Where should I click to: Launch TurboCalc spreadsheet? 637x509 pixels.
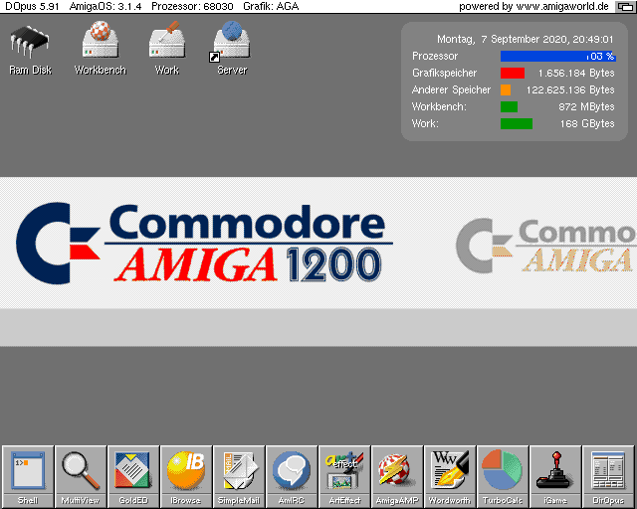coord(503,476)
